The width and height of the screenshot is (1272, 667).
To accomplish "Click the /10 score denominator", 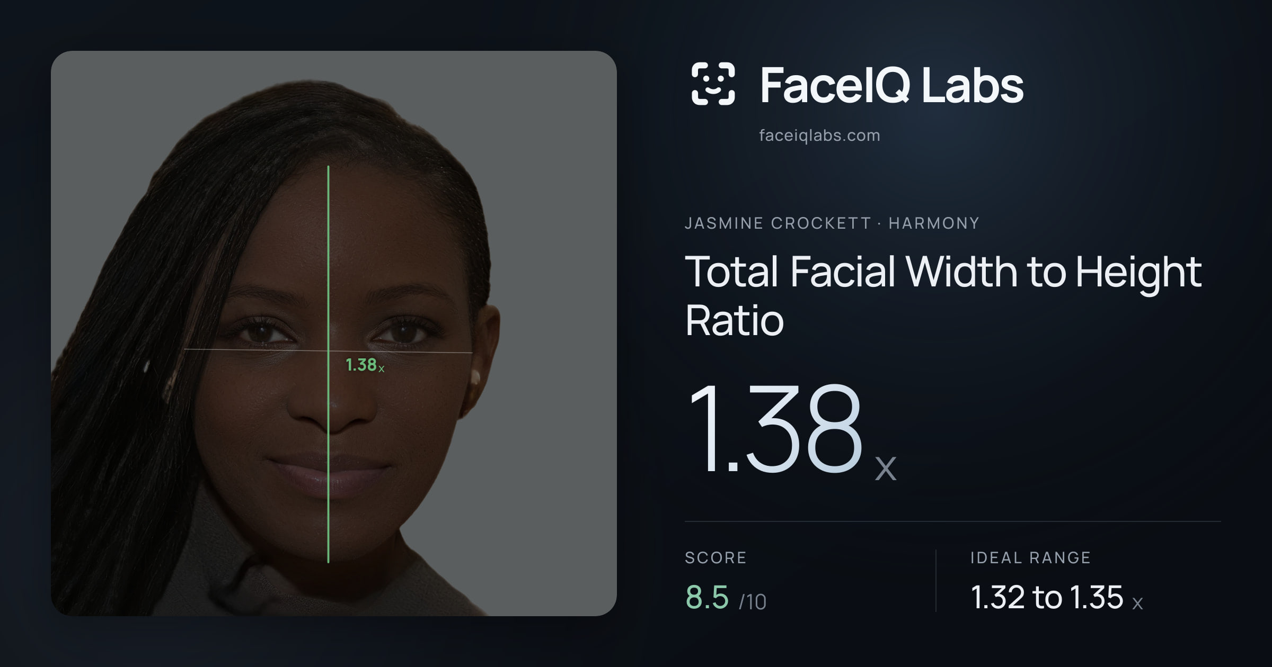I will 753,602.
